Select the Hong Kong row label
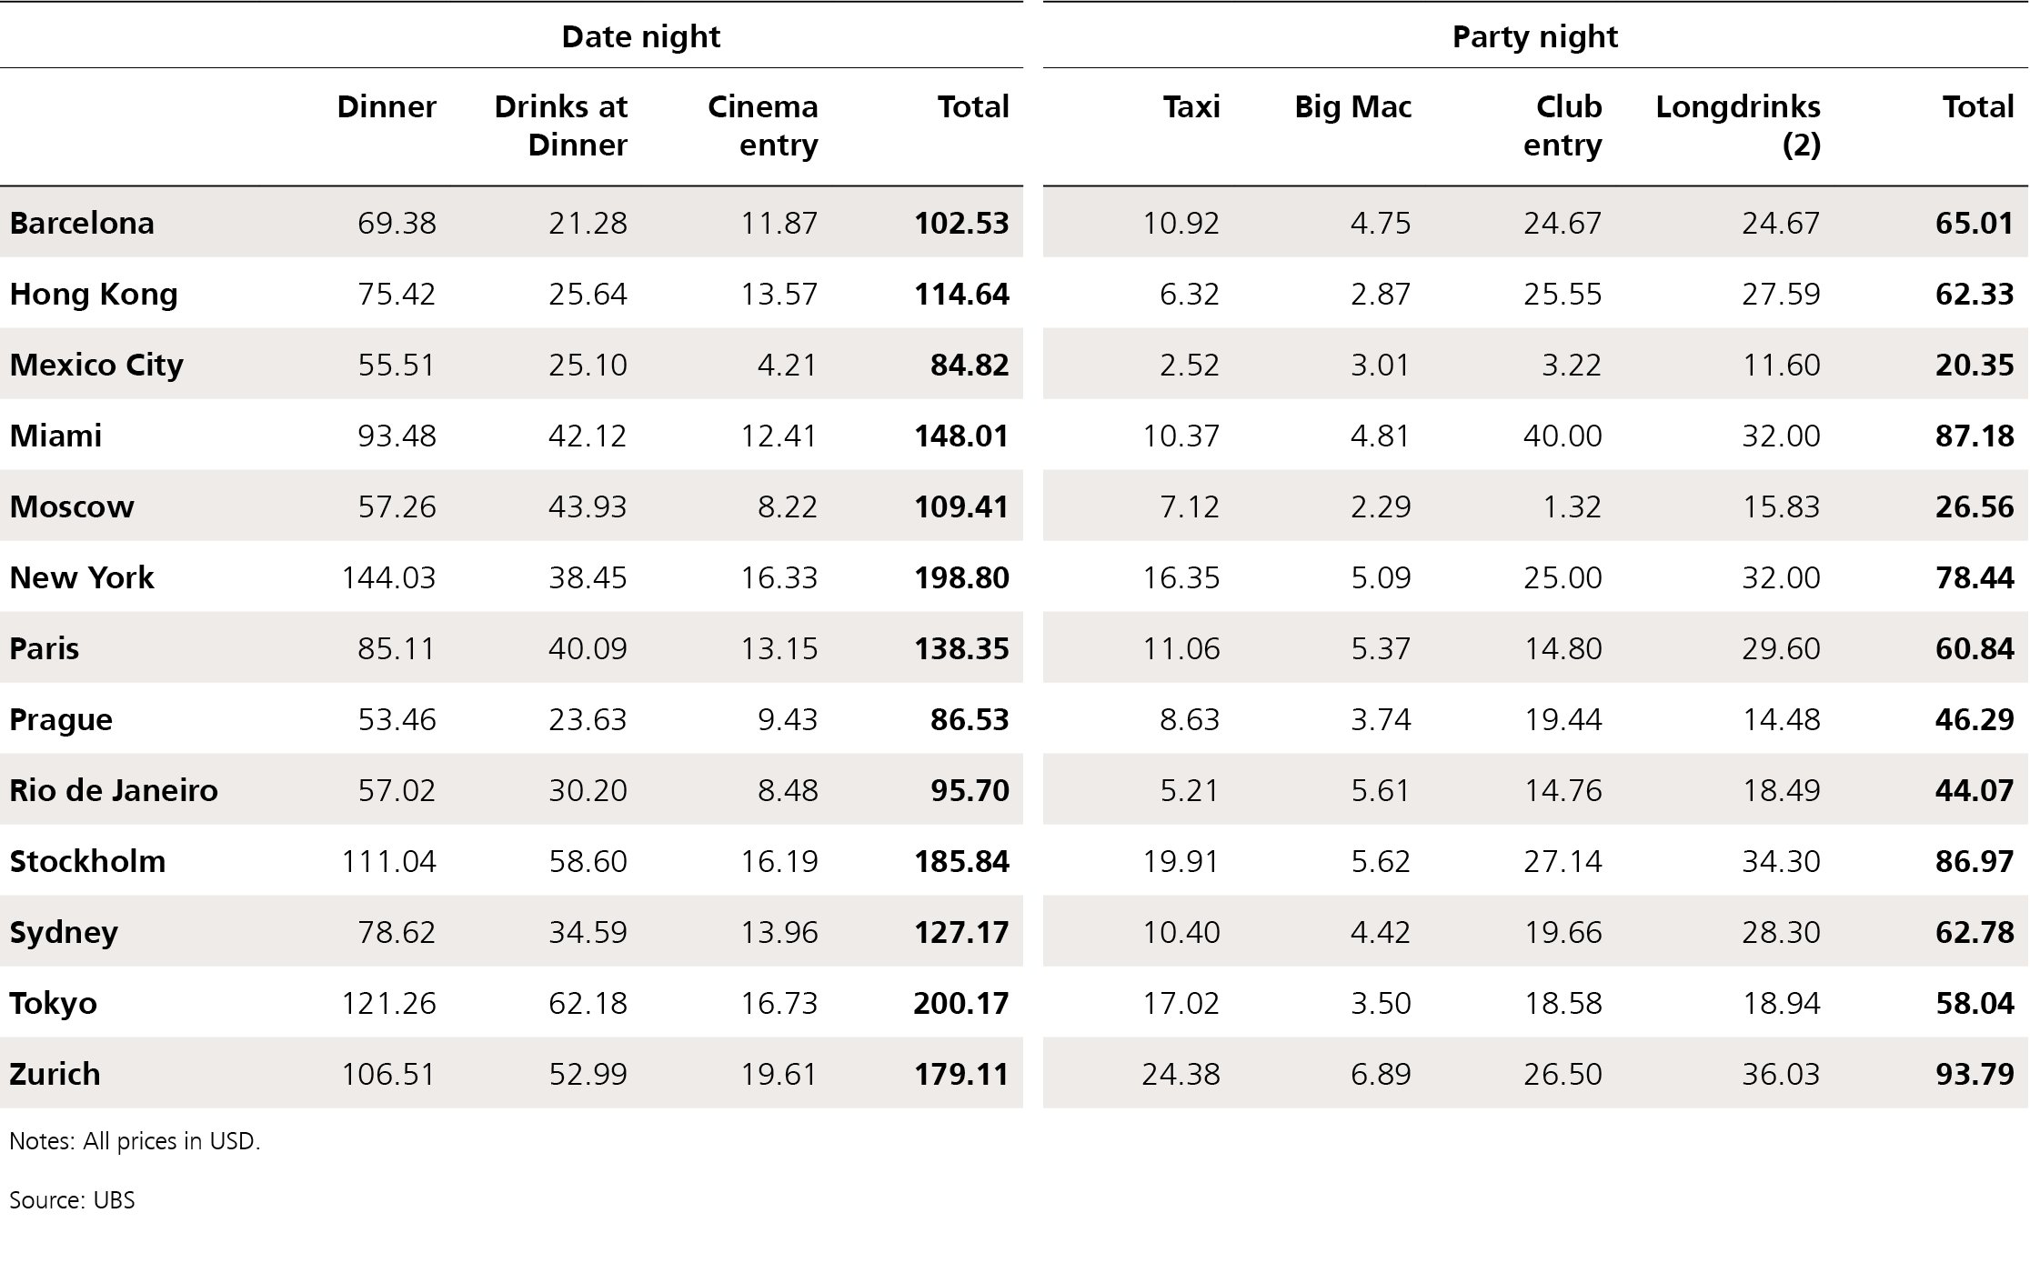Image resolution: width=2030 pixels, height=1273 pixels. (94, 294)
